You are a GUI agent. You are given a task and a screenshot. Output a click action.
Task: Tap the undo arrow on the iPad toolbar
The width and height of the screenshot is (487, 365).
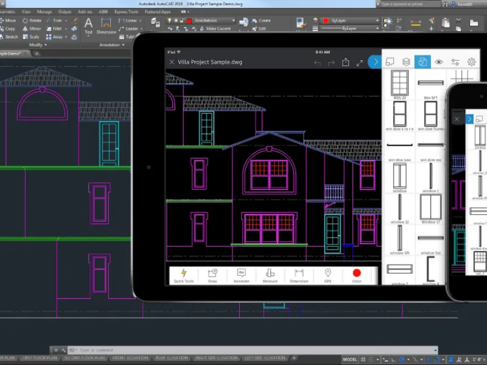click(x=317, y=63)
